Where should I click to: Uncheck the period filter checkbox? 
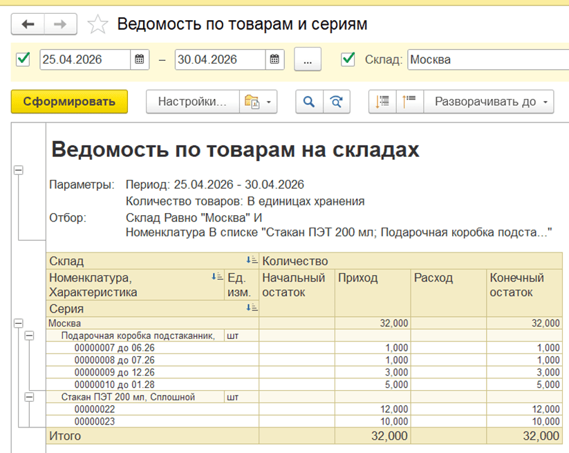pyautogui.click(x=24, y=59)
